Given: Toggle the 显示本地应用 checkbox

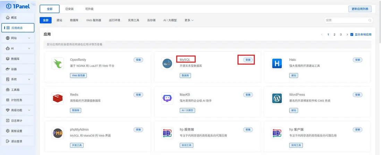Looking at the screenshot, I should (x=352, y=34).
